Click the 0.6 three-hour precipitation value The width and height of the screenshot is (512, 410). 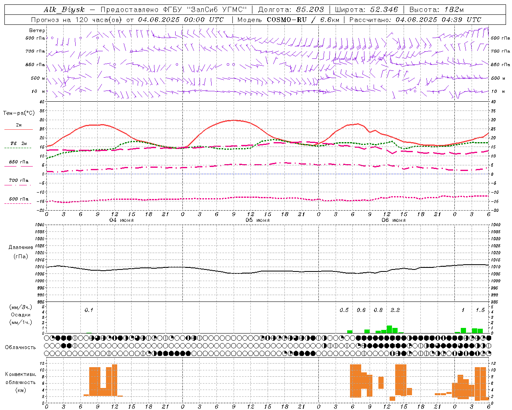point(361,310)
